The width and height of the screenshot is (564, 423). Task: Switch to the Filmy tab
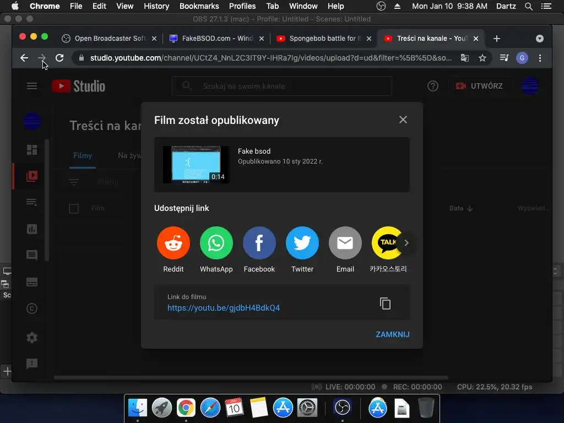tap(83, 156)
